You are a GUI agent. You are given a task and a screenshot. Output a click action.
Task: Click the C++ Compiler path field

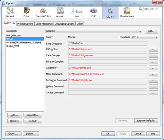pyautogui.click(x=108, y=55)
